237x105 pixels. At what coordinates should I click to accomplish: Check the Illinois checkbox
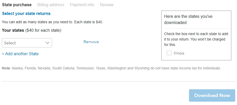coord(169,53)
